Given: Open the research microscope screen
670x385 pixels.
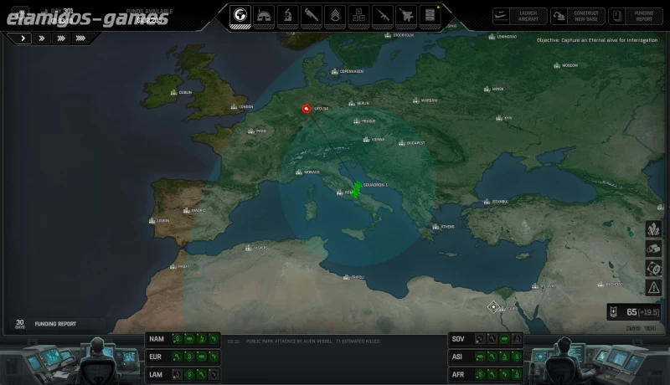Looking at the screenshot, I should [286, 16].
